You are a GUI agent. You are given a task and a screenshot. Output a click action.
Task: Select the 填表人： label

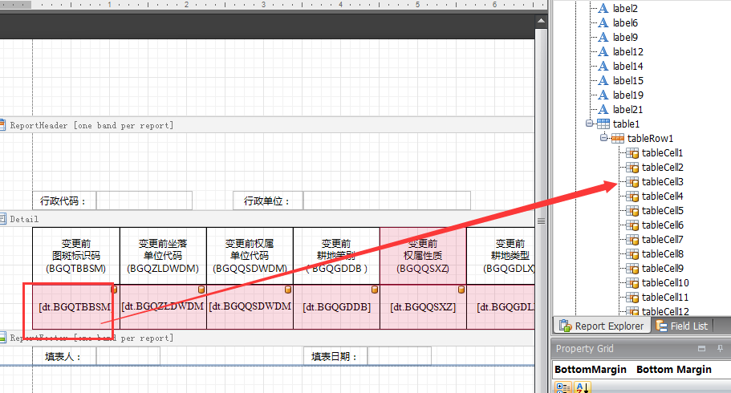[64, 356]
